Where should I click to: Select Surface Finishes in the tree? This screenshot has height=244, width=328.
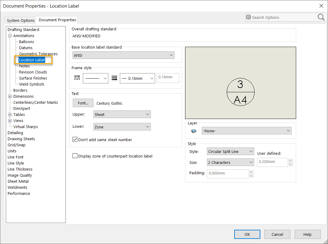pos(33,78)
